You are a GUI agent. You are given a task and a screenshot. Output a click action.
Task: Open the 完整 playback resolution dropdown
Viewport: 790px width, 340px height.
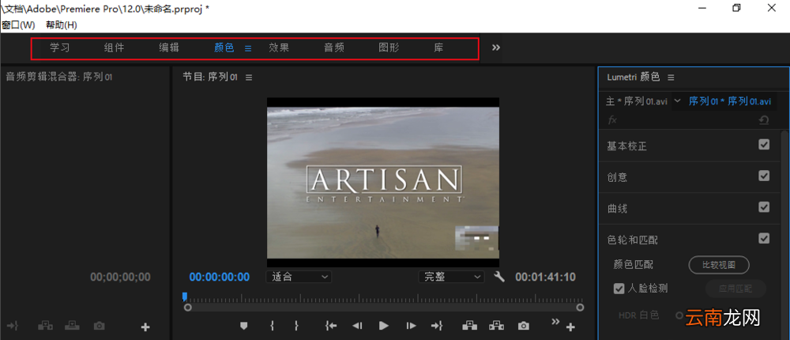(x=451, y=277)
